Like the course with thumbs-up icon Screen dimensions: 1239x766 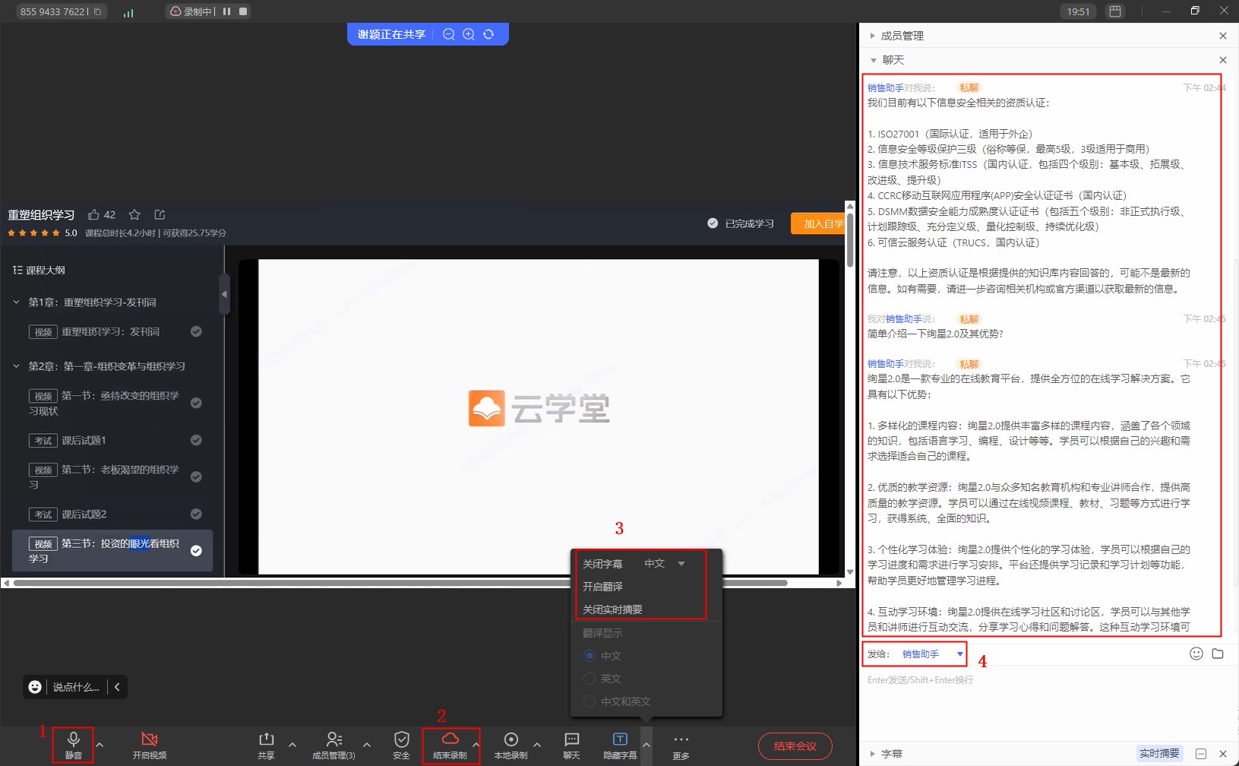point(94,214)
